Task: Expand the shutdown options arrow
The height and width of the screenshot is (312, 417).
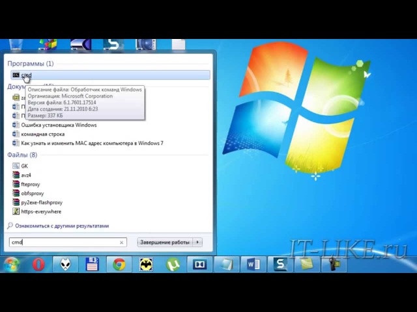Action: click(x=197, y=242)
